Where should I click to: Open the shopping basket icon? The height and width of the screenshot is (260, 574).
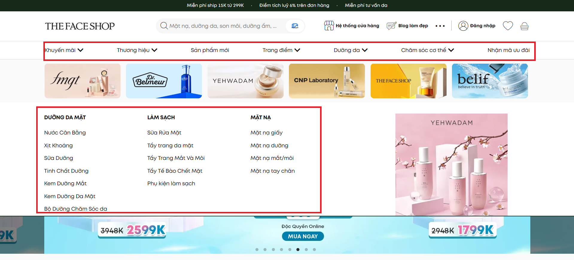[524, 26]
